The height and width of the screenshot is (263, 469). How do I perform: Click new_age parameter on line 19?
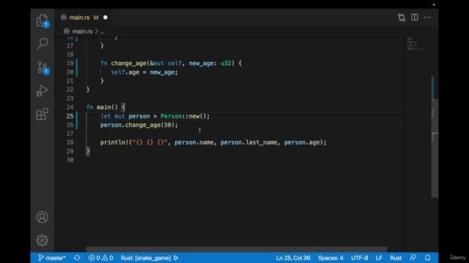(201, 64)
